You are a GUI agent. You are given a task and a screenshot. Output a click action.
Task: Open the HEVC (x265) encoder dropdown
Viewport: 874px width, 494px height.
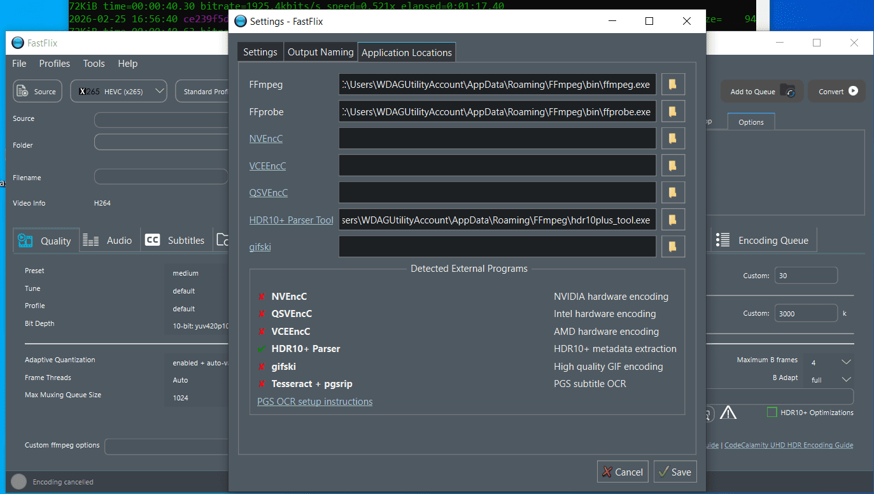pos(118,91)
